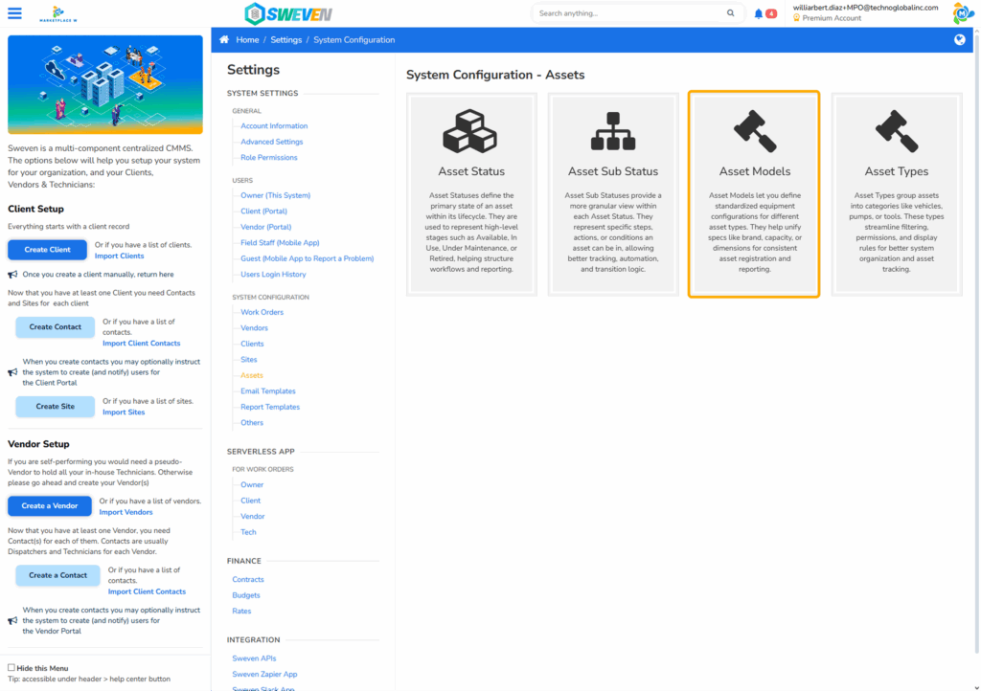Open Clients system configuration

[252, 344]
